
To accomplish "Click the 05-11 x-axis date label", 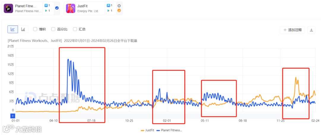I will [x=205, y=121].
